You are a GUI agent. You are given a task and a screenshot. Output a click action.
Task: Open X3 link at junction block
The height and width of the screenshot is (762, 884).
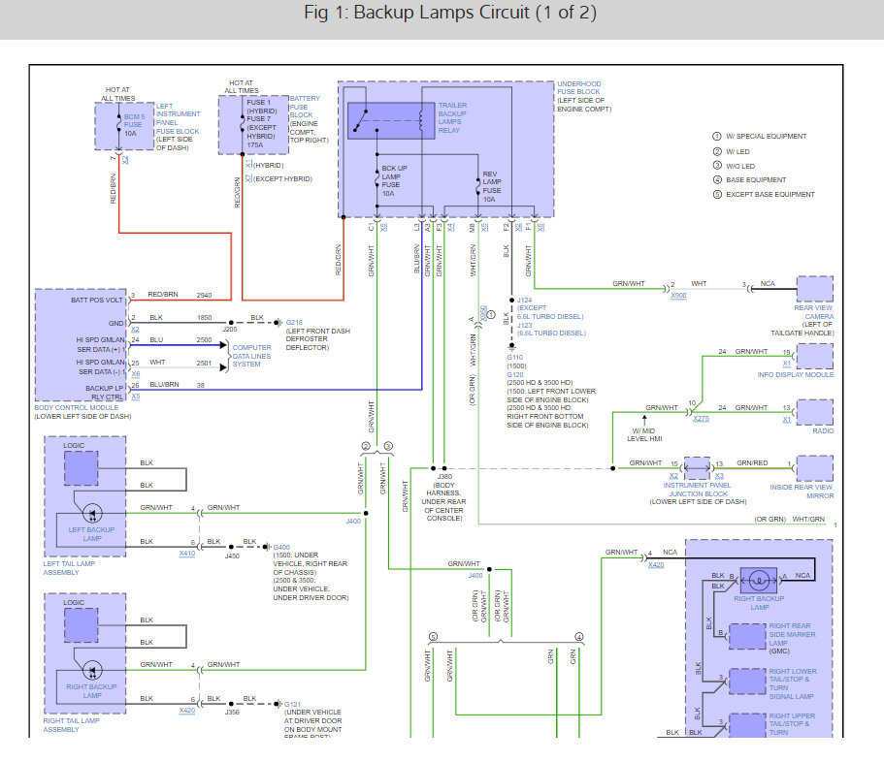(719, 476)
